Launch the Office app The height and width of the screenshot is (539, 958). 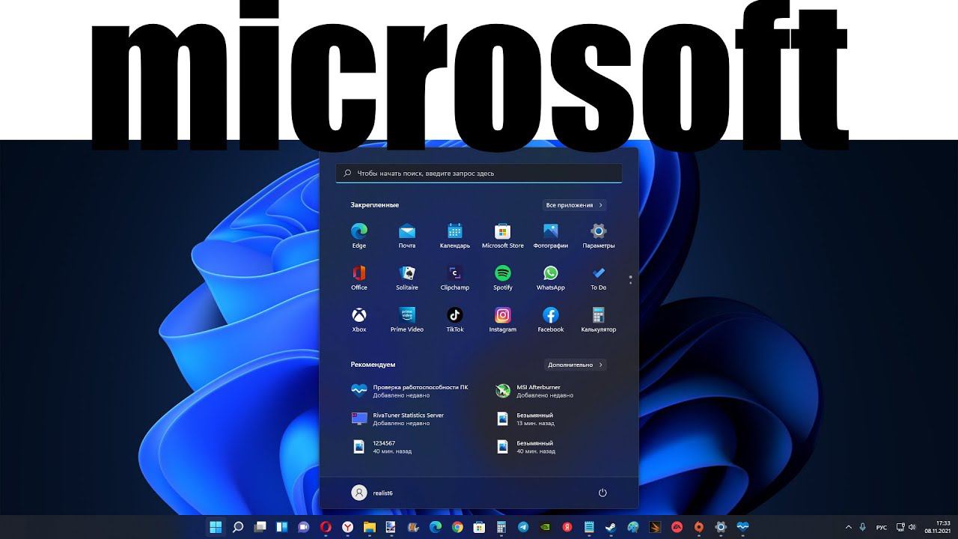pyautogui.click(x=359, y=277)
